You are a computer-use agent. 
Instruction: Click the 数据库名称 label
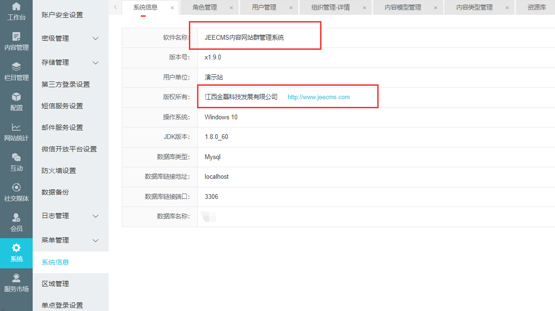(x=173, y=217)
